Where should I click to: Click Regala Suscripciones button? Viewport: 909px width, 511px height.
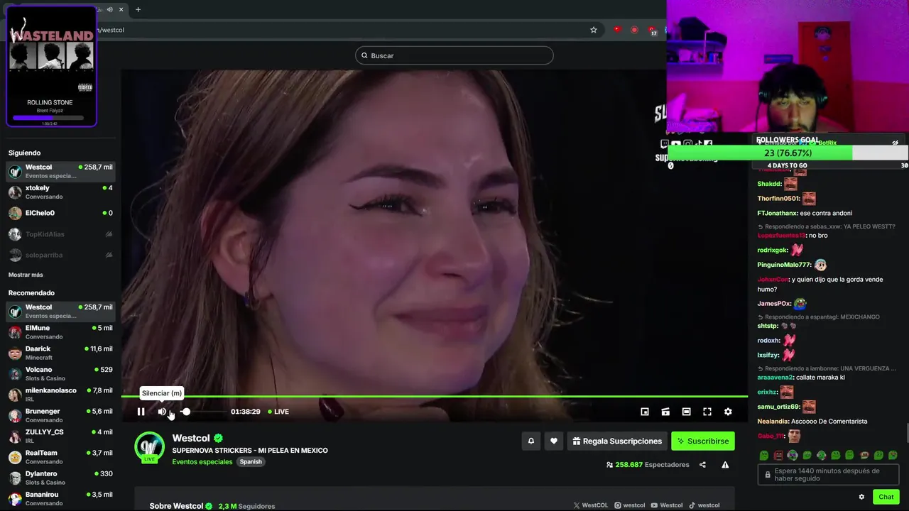coord(617,441)
